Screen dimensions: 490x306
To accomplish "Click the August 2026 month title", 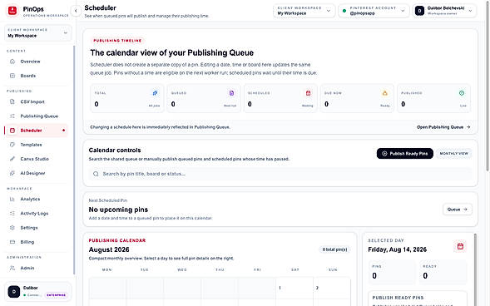I will click(x=109, y=249).
